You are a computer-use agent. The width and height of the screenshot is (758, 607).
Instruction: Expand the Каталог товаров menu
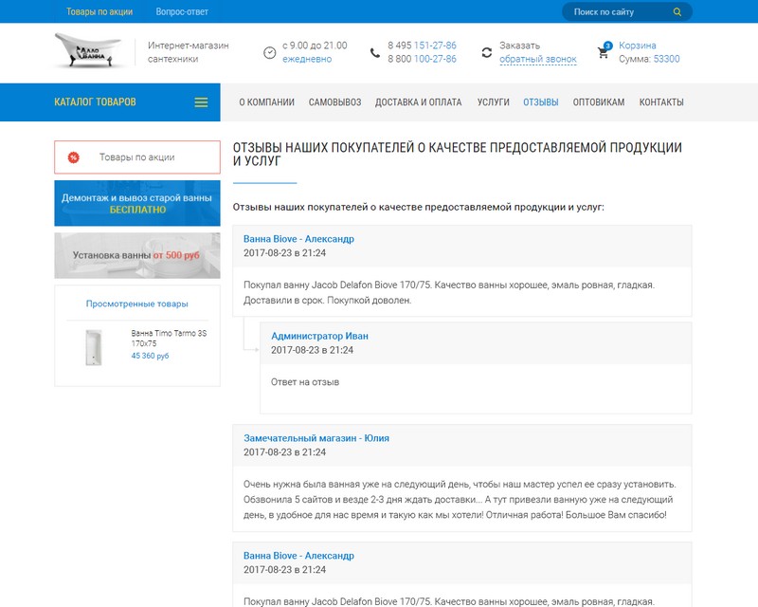pyautogui.click(x=110, y=102)
